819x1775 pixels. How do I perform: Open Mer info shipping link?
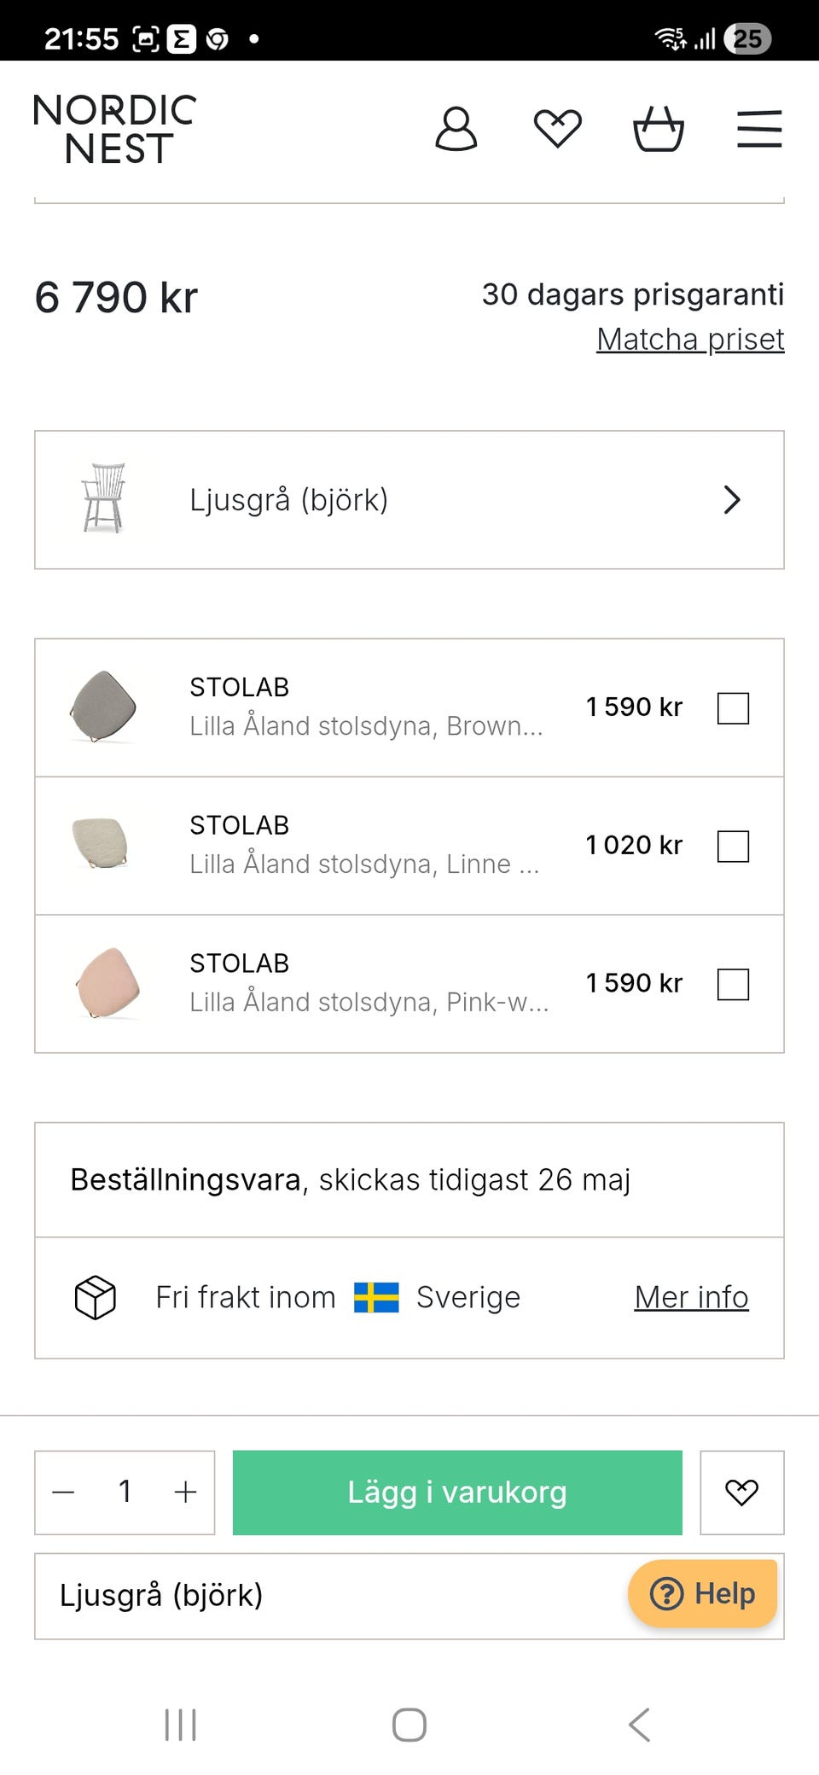tap(691, 1297)
